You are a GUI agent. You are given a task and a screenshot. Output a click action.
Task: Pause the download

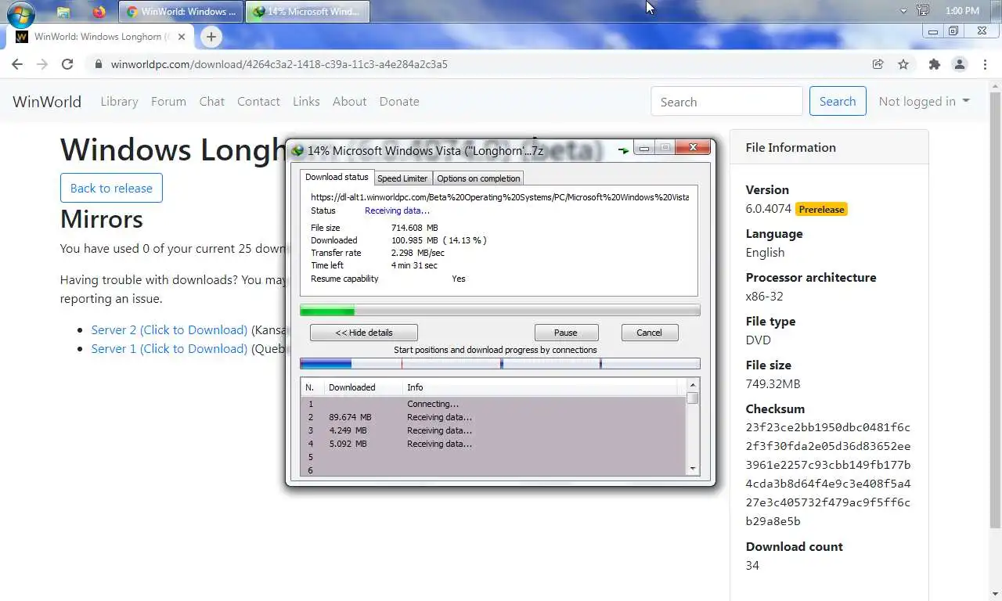(x=566, y=333)
